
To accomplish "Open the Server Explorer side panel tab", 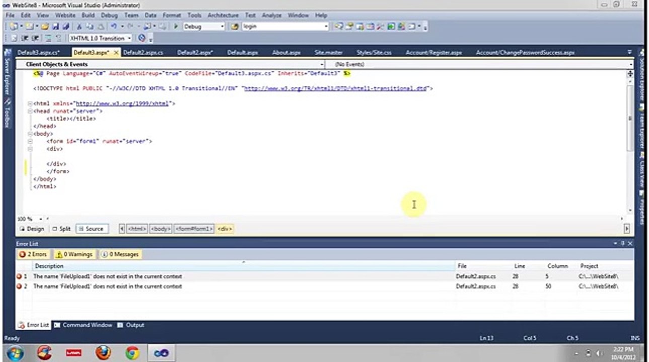I will [7, 73].
